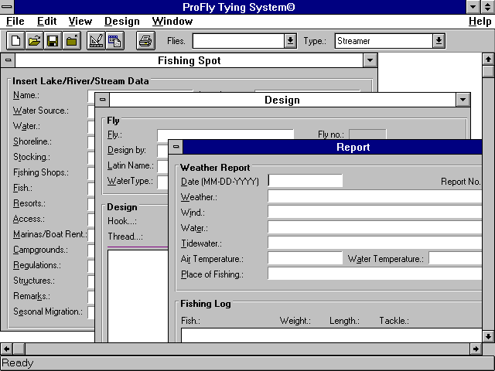The height and width of the screenshot is (371, 495).
Task: Click the Open folder toolbar icon
Action: tap(34, 41)
